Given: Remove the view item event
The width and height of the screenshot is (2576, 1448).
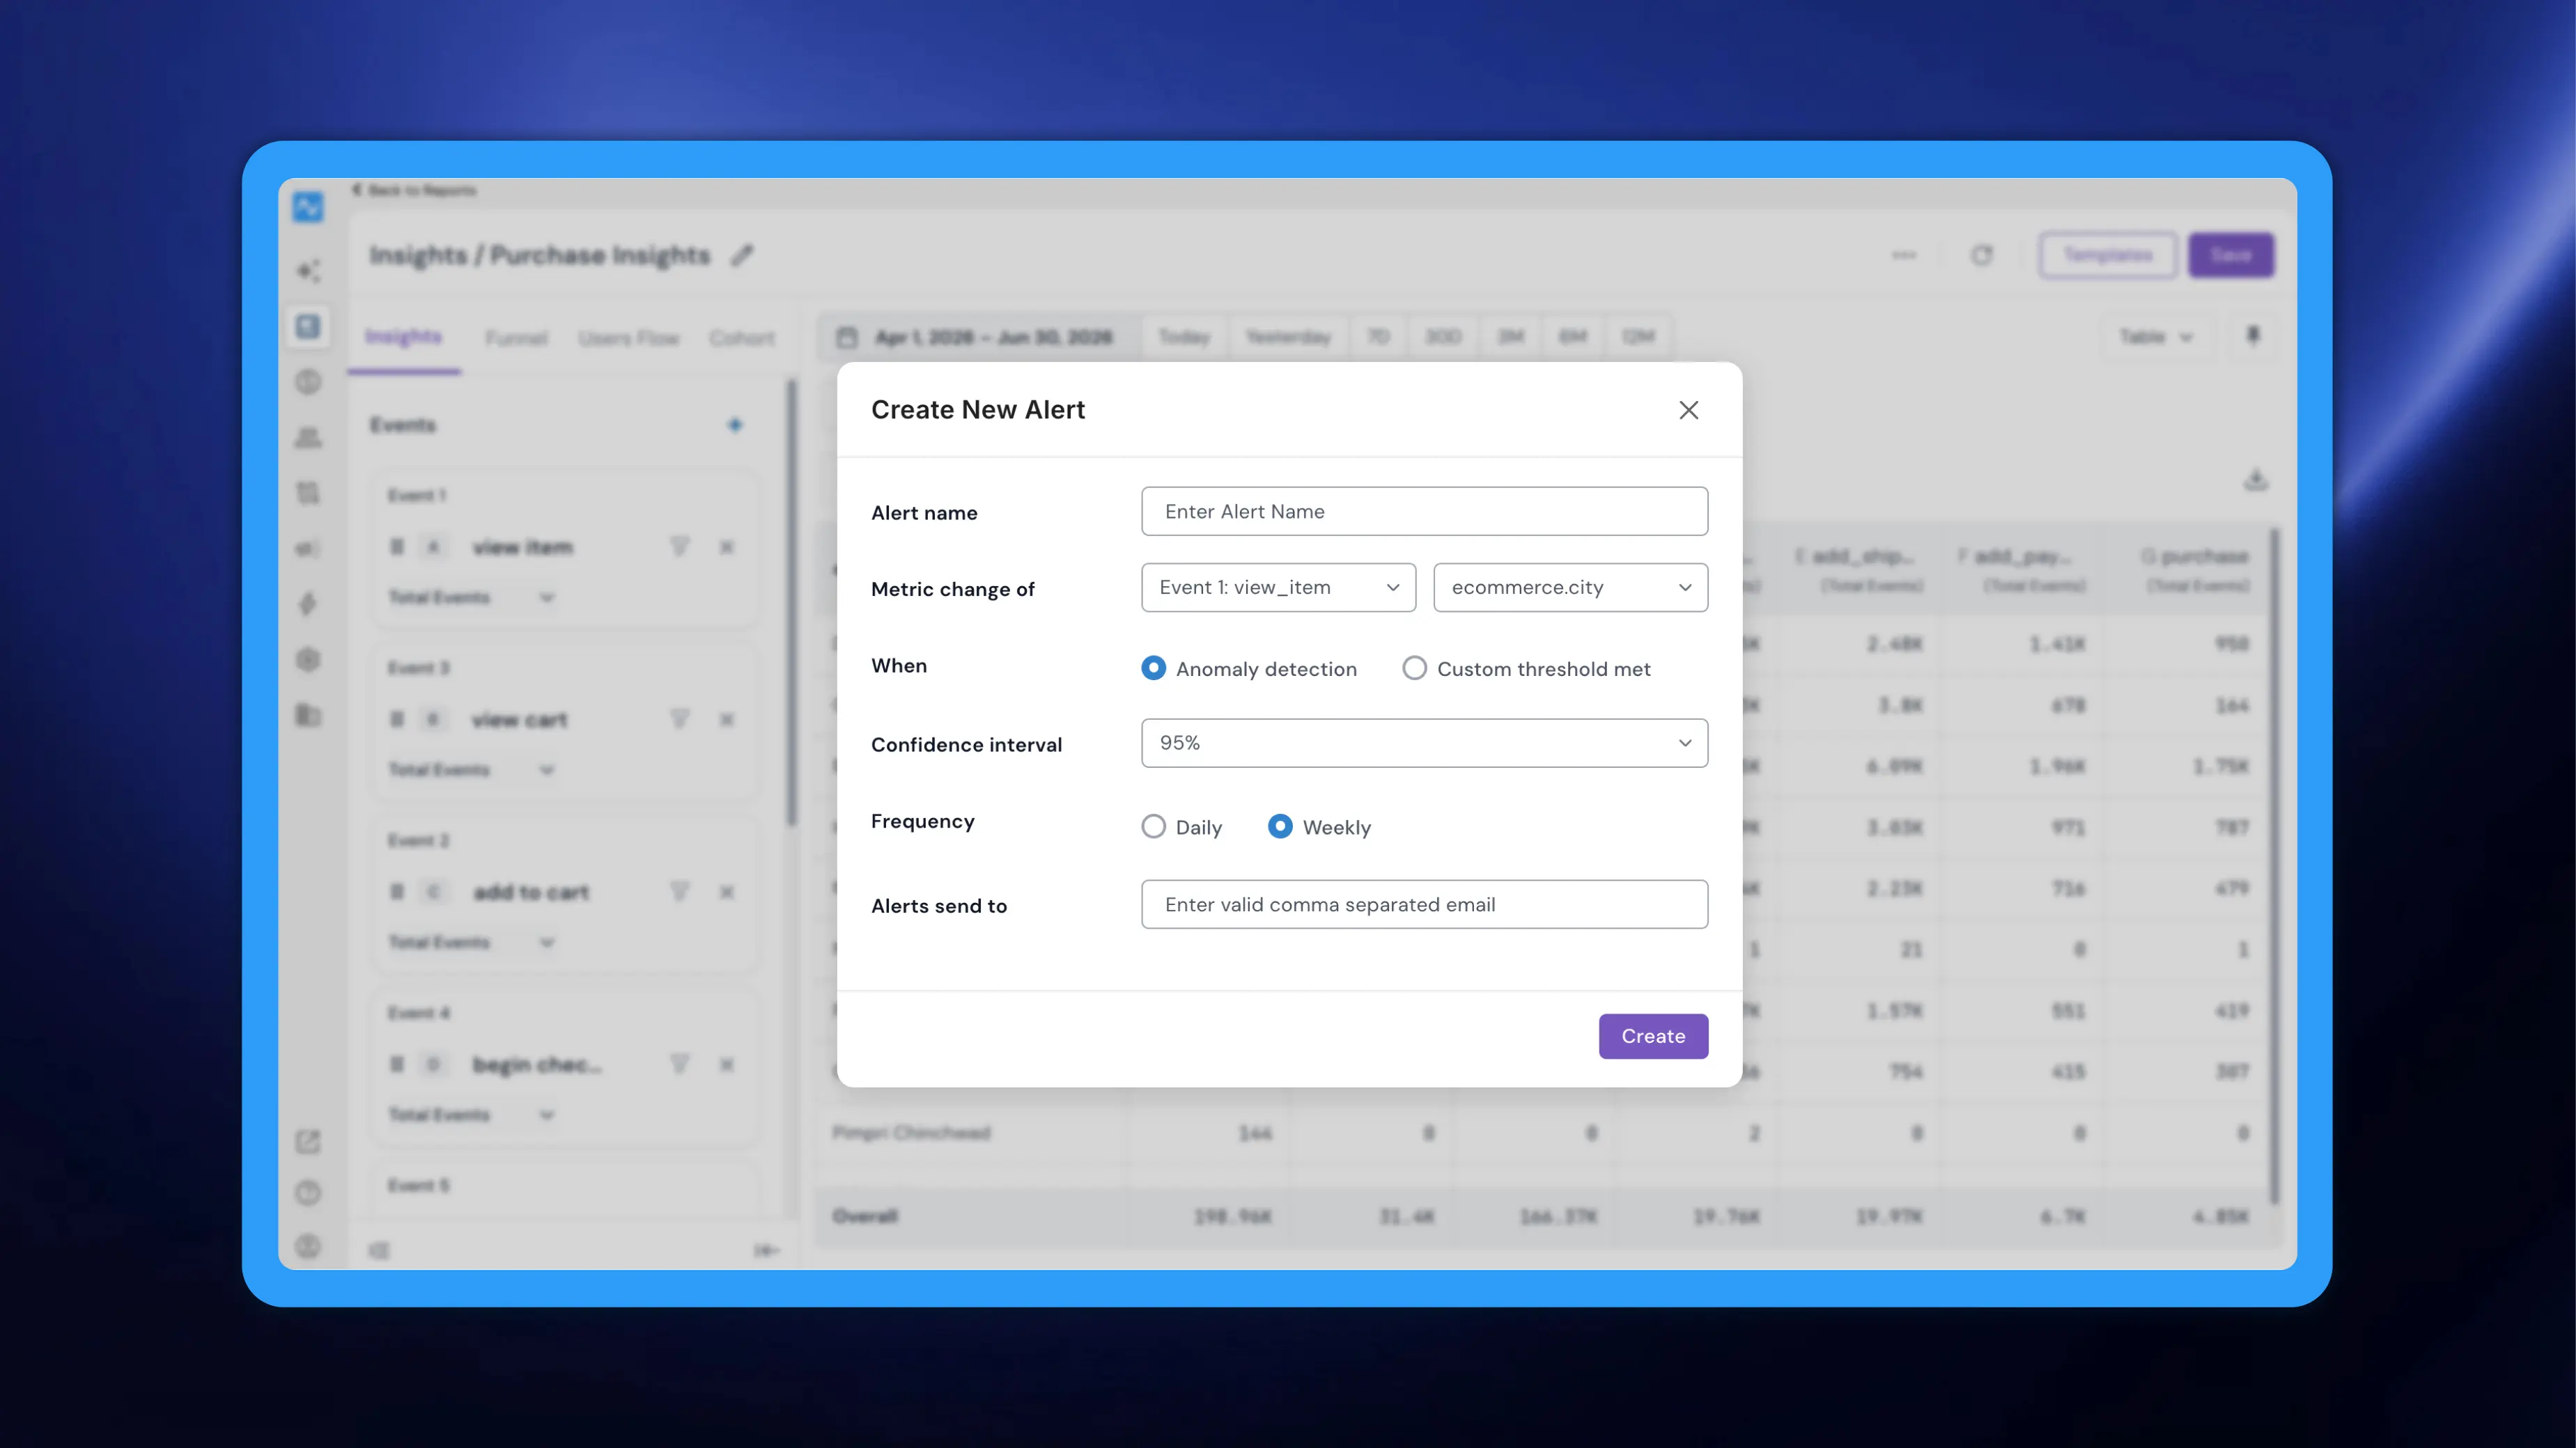Looking at the screenshot, I should (727, 546).
